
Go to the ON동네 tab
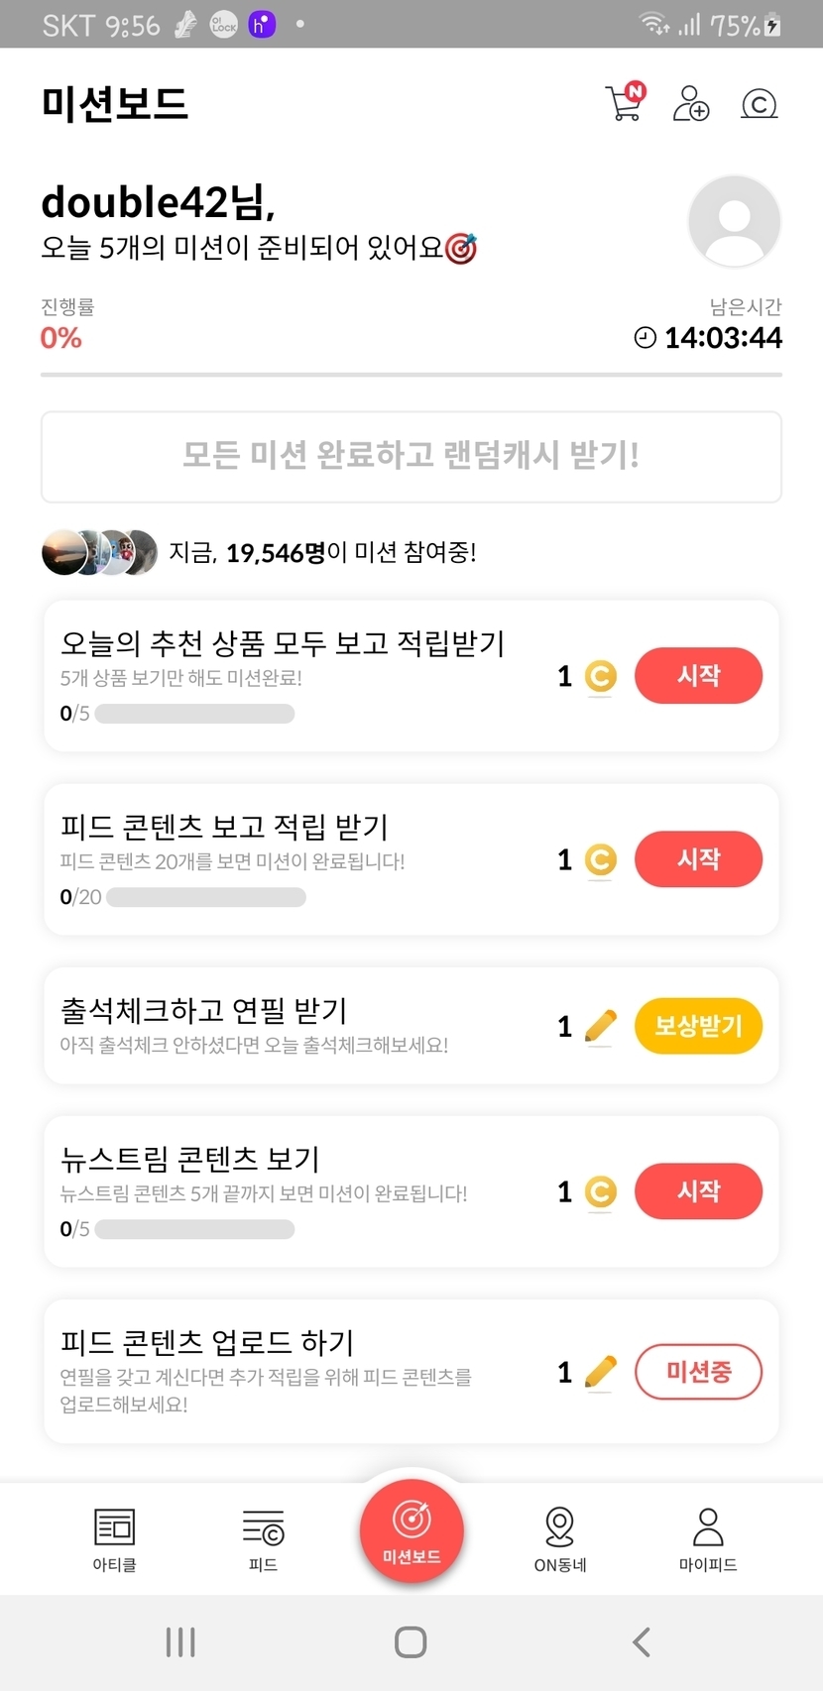point(560,1539)
